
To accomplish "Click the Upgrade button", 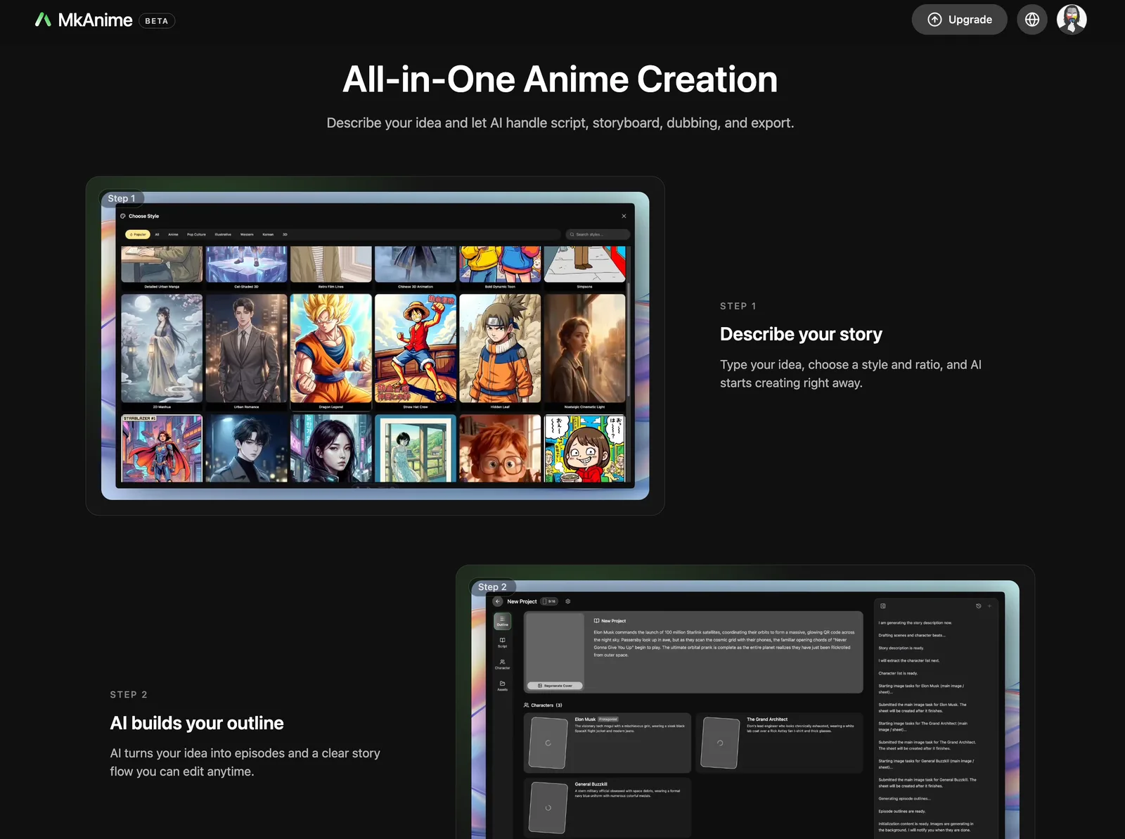I will click(x=959, y=19).
